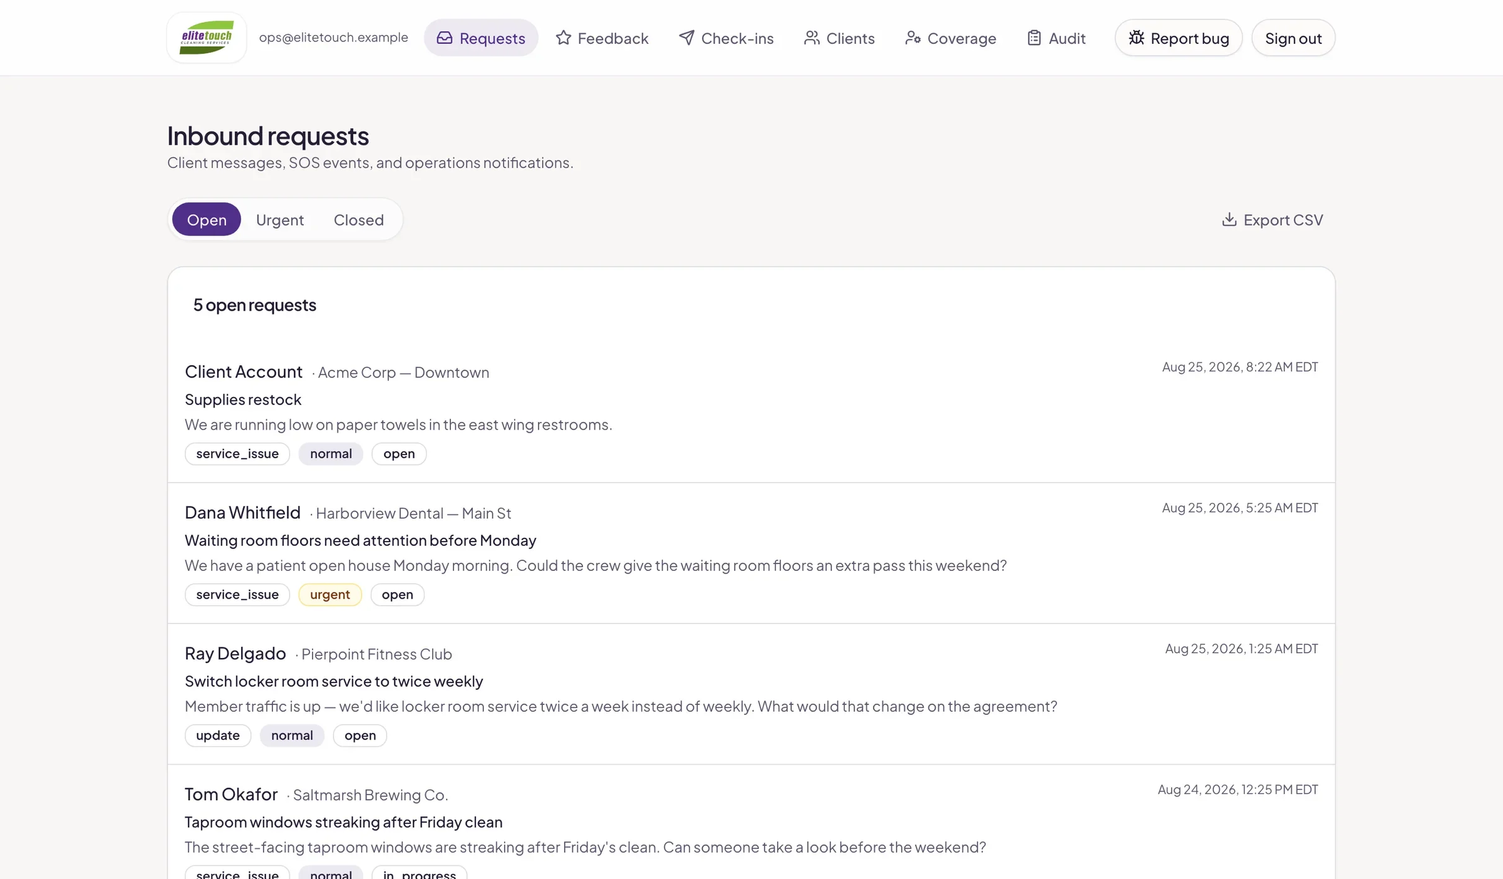The height and width of the screenshot is (879, 1503).
Task: Switch to the Urgent tab
Action: (x=279, y=220)
